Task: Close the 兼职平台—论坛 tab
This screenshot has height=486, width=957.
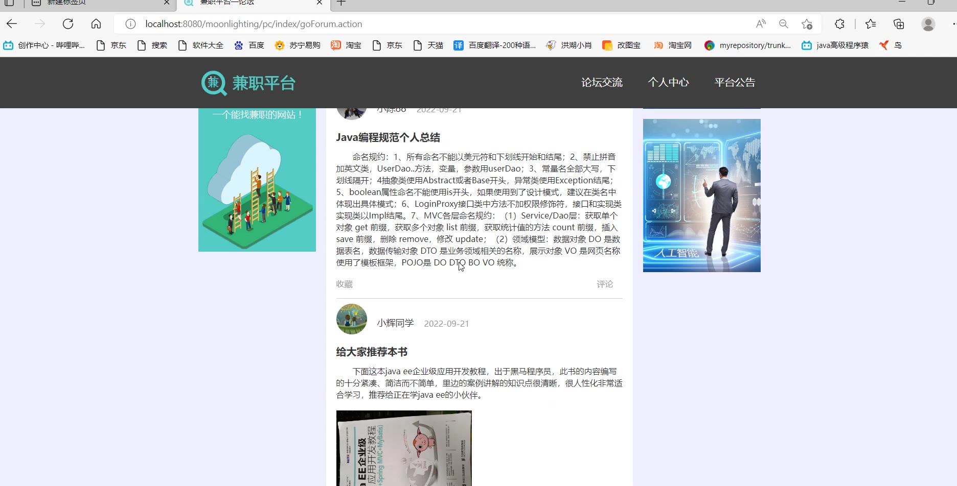Action: [320, 3]
